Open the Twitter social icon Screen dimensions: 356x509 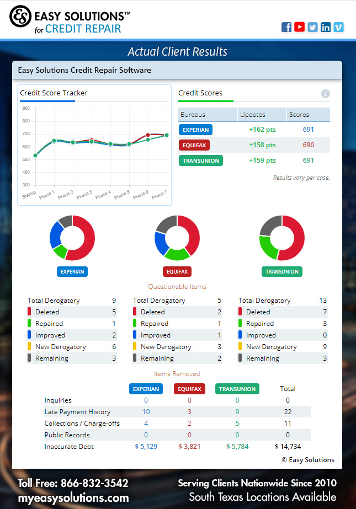[312, 27]
